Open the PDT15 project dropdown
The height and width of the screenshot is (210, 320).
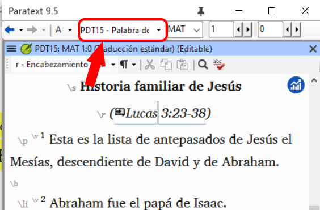pyautogui.click(x=158, y=30)
